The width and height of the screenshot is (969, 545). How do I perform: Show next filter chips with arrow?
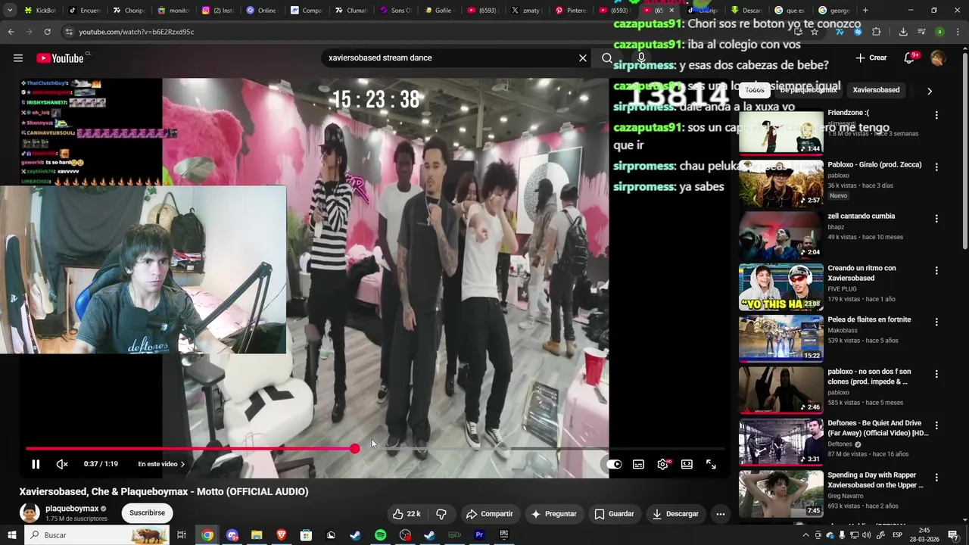pyautogui.click(x=929, y=90)
